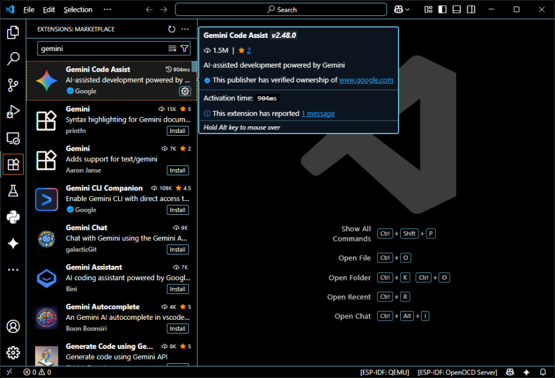Image resolution: width=555 pixels, height=378 pixels.
Task: Show additional views ellipsis in activity bar
Action: [x=13, y=269]
